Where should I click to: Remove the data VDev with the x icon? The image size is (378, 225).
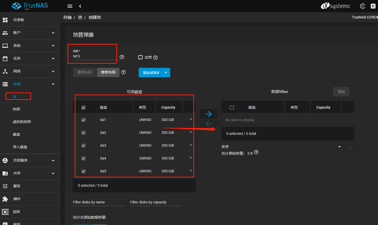tap(350, 149)
